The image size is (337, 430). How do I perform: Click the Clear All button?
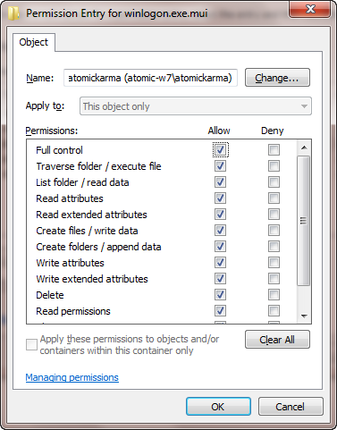277,340
